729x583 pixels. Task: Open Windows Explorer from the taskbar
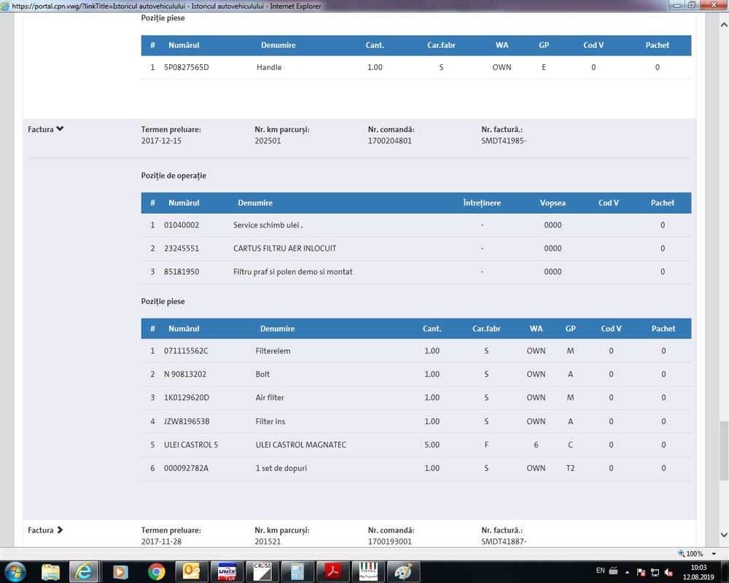point(51,571)
